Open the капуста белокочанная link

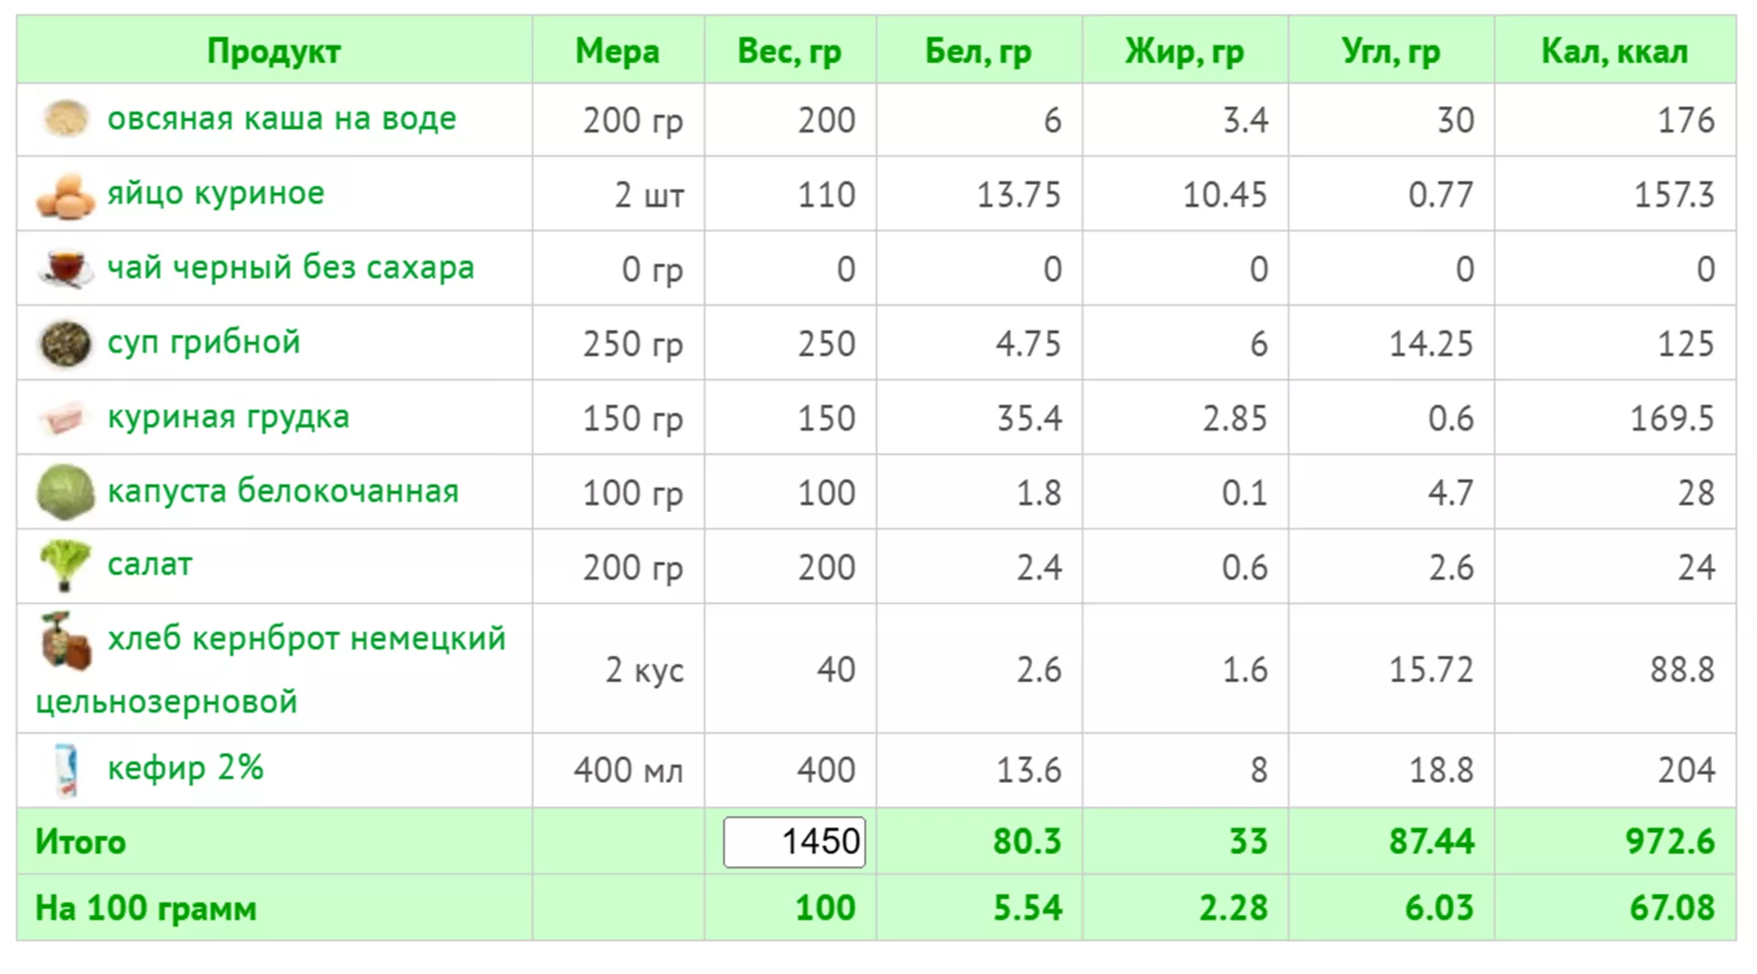(x=283, y=491)
